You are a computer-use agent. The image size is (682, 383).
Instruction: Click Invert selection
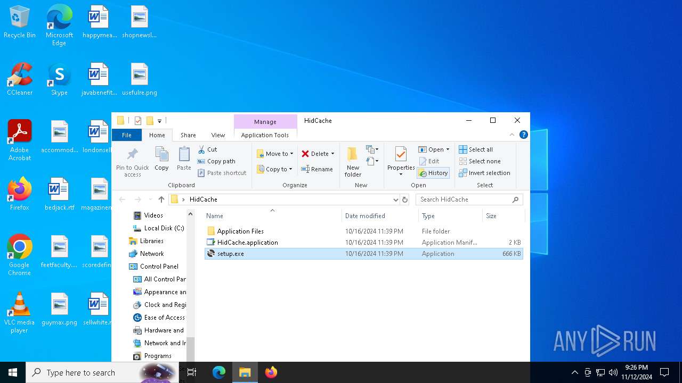click(x=484, y=173)
